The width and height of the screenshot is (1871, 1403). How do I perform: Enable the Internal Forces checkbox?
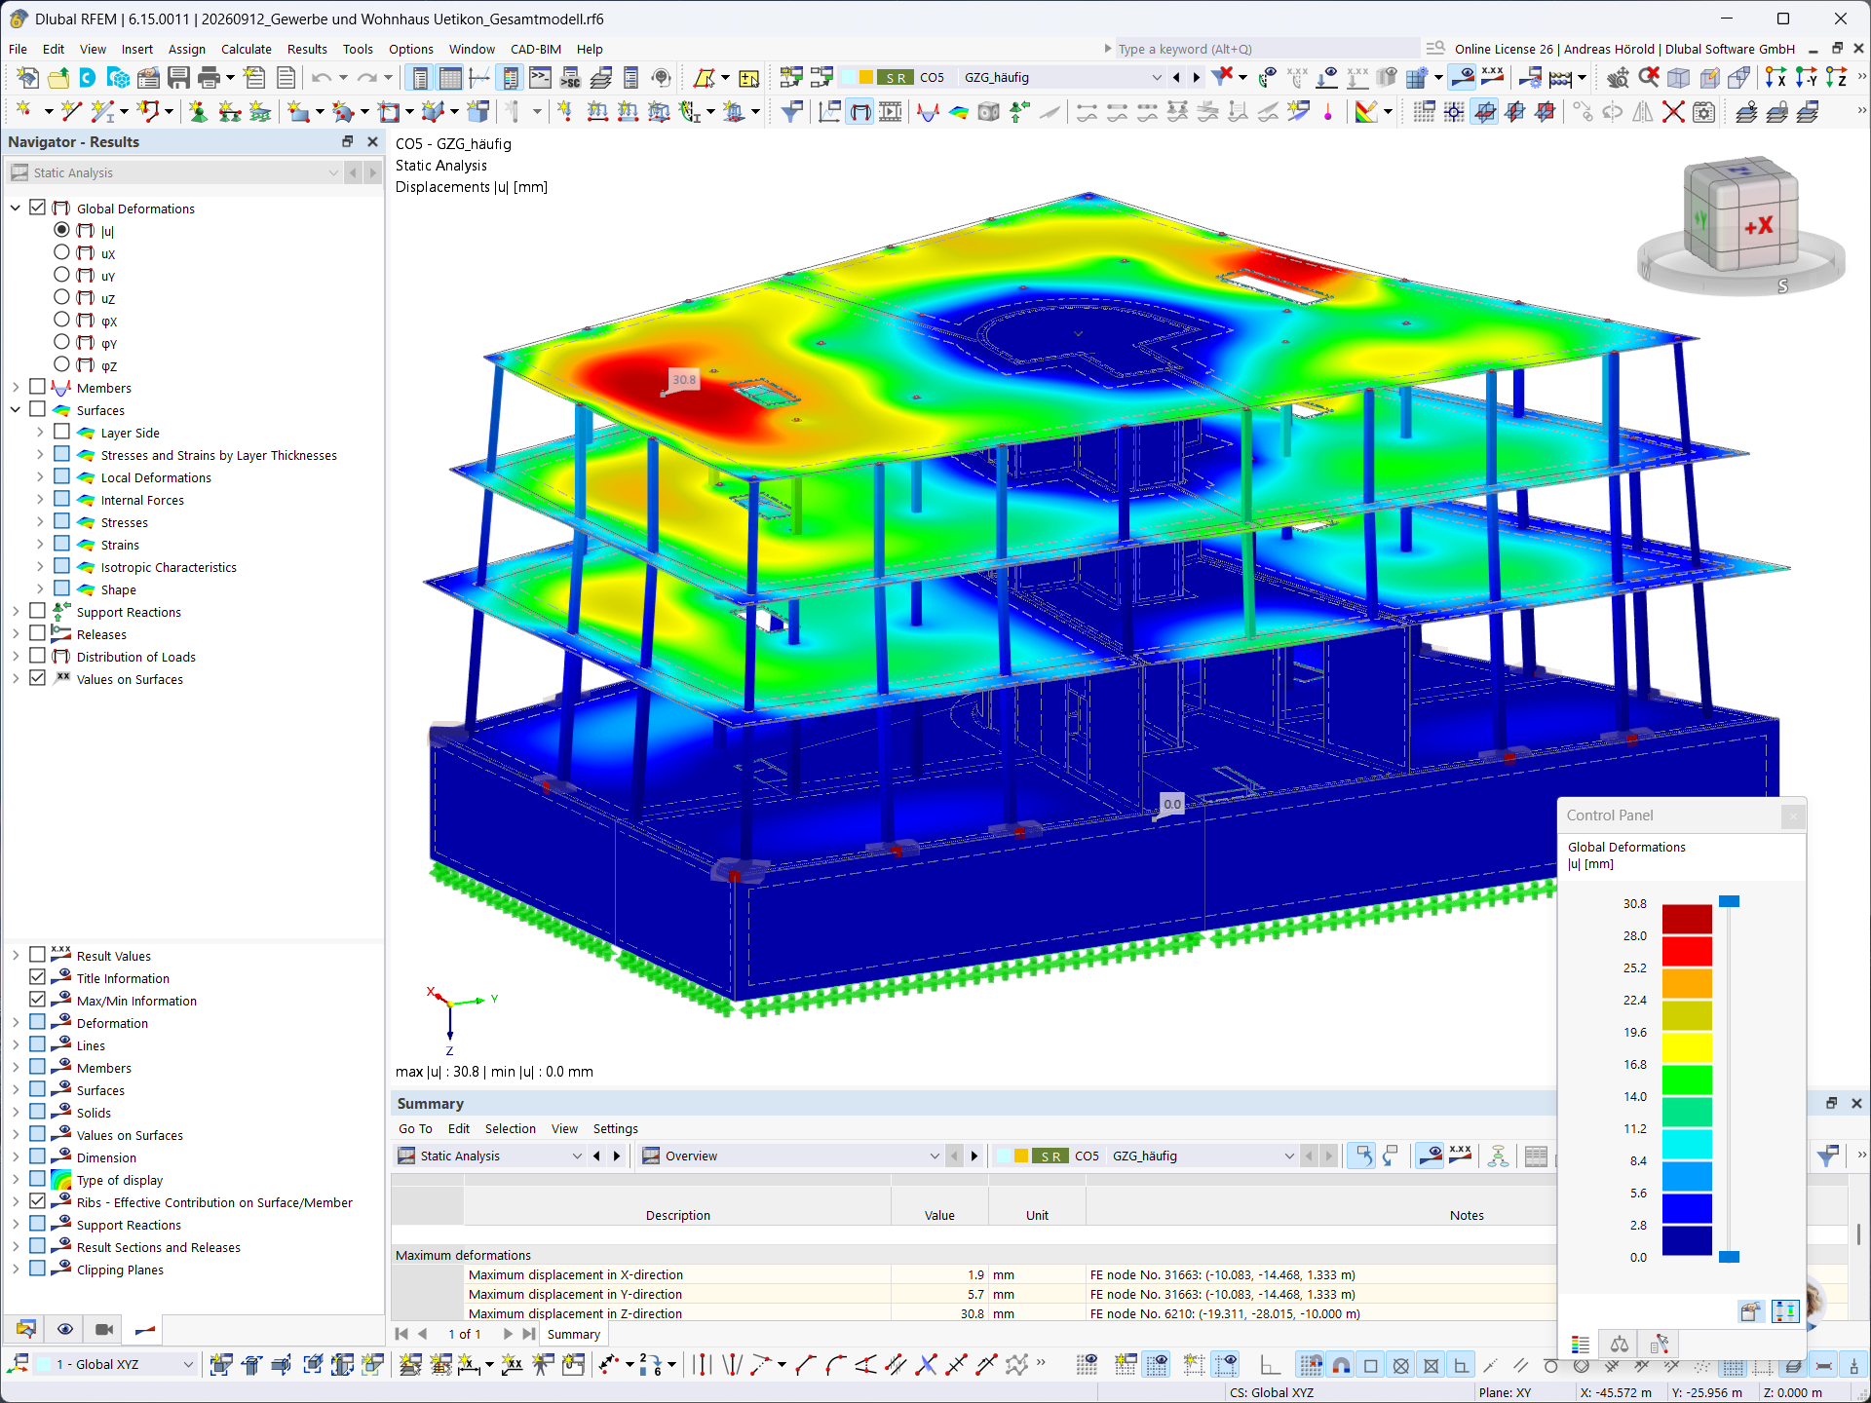click(61, 499)
